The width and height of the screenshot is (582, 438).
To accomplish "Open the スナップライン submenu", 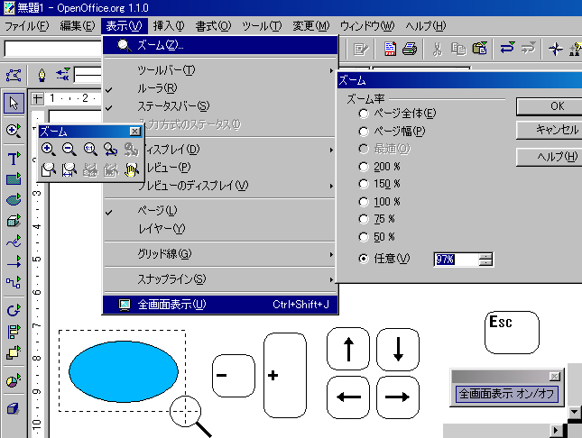I will 217,279.
